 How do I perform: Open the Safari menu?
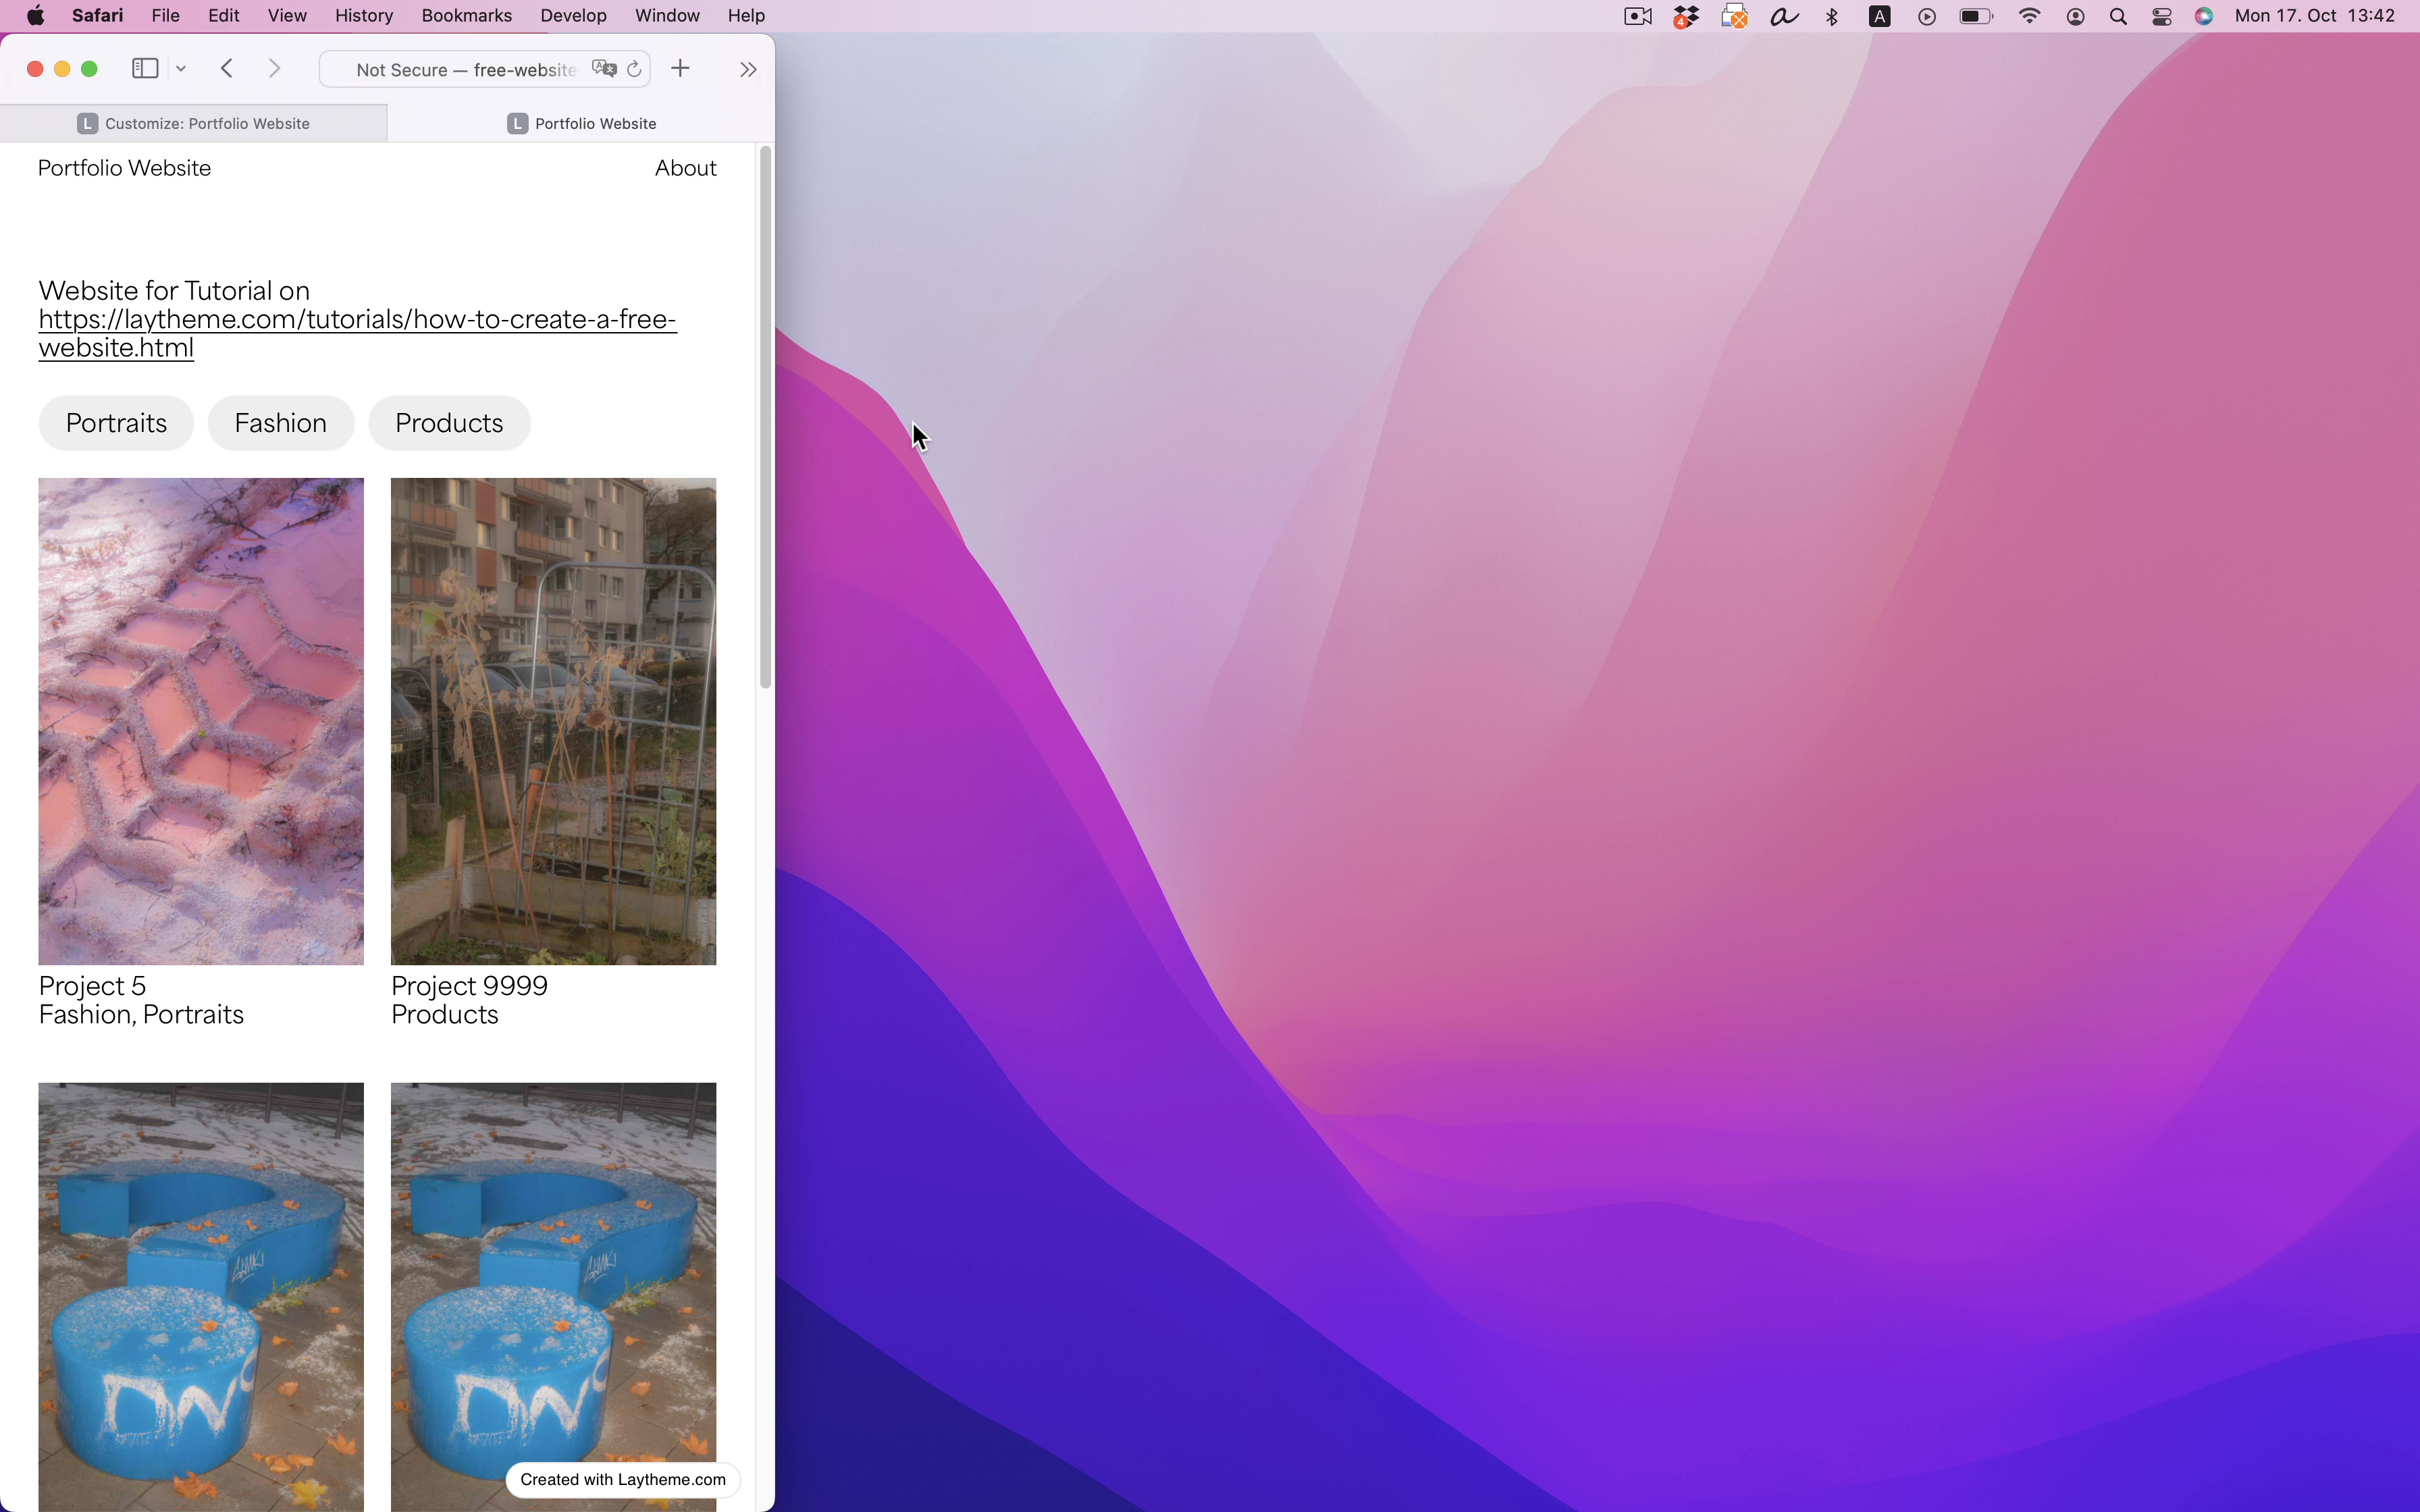click(x=98, y=16)
